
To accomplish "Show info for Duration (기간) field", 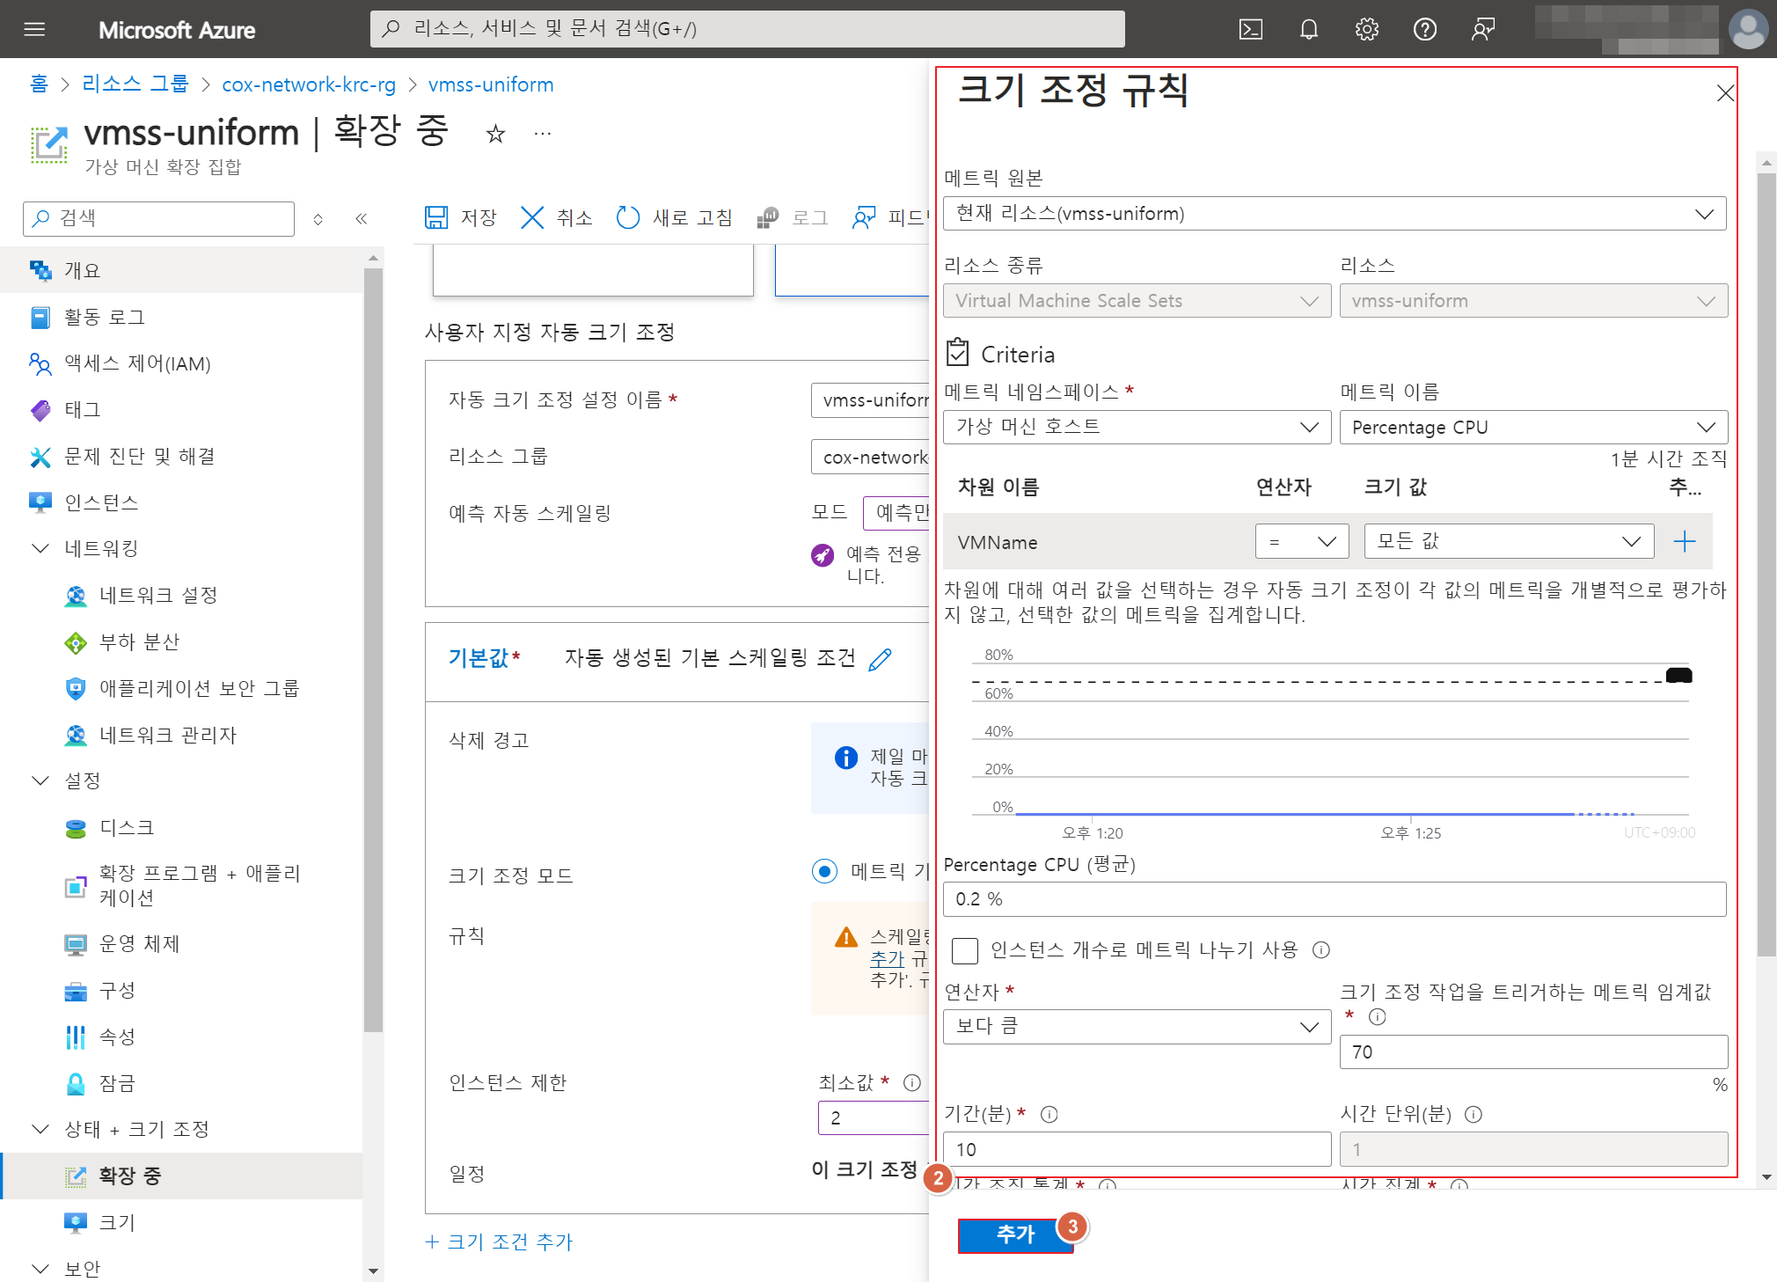I will pos(1049,1114).
